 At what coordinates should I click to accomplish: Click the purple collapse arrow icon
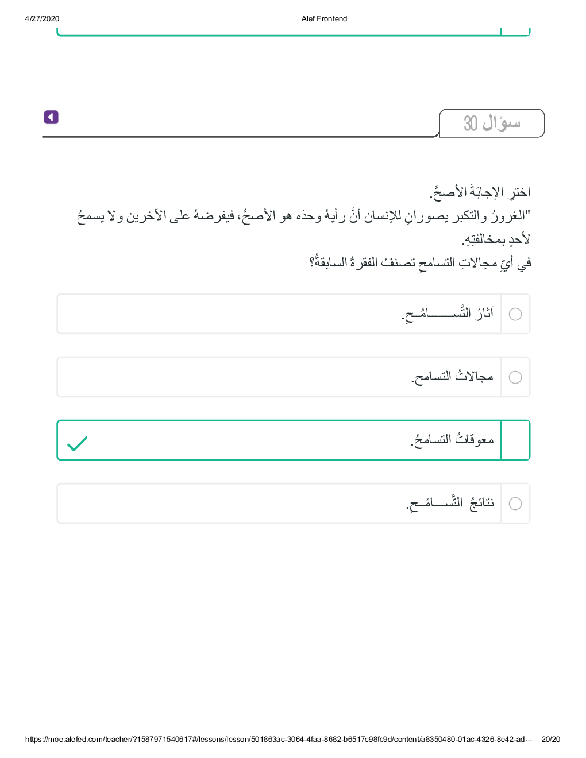click(51, 117)
